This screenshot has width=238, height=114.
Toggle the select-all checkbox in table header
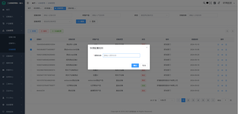click(31, 39)
